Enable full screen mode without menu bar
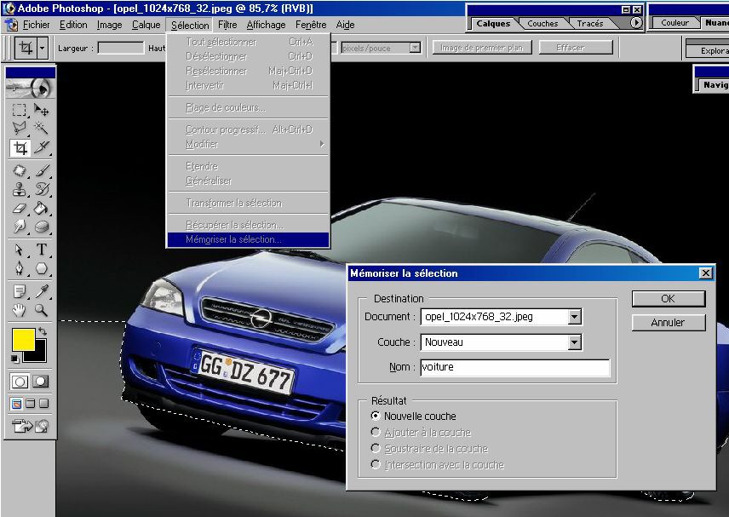729x517 pixels. click(x=43, y=404)
